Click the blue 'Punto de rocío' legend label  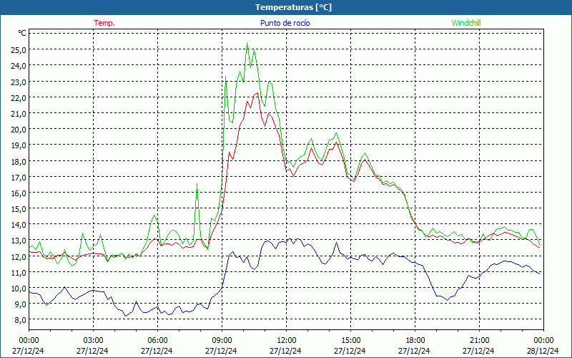285,23
